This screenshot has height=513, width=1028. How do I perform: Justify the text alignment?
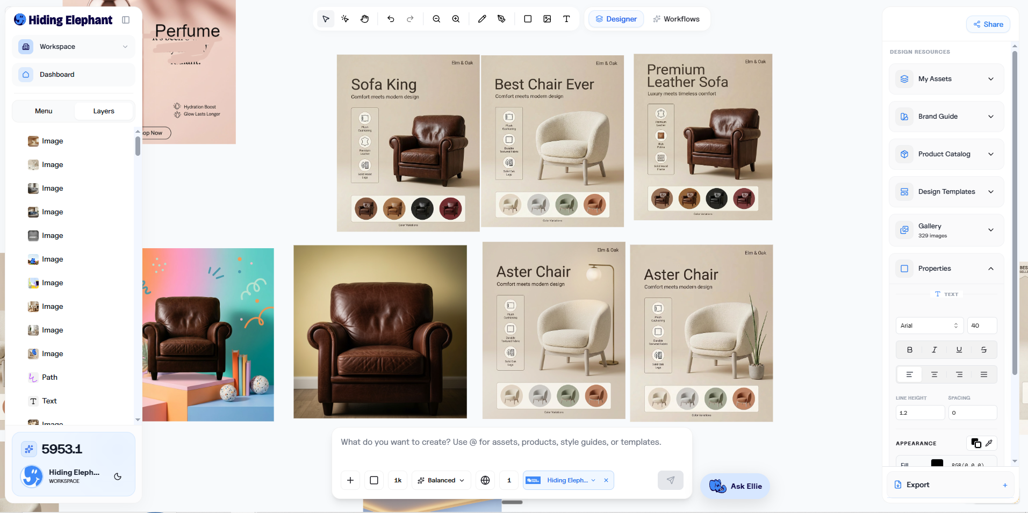[983, 374]
